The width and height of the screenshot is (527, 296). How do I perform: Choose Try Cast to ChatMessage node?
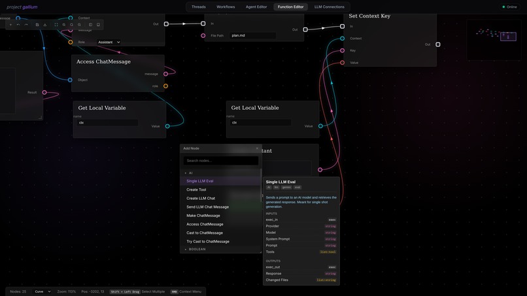click(x=220, y=242)
